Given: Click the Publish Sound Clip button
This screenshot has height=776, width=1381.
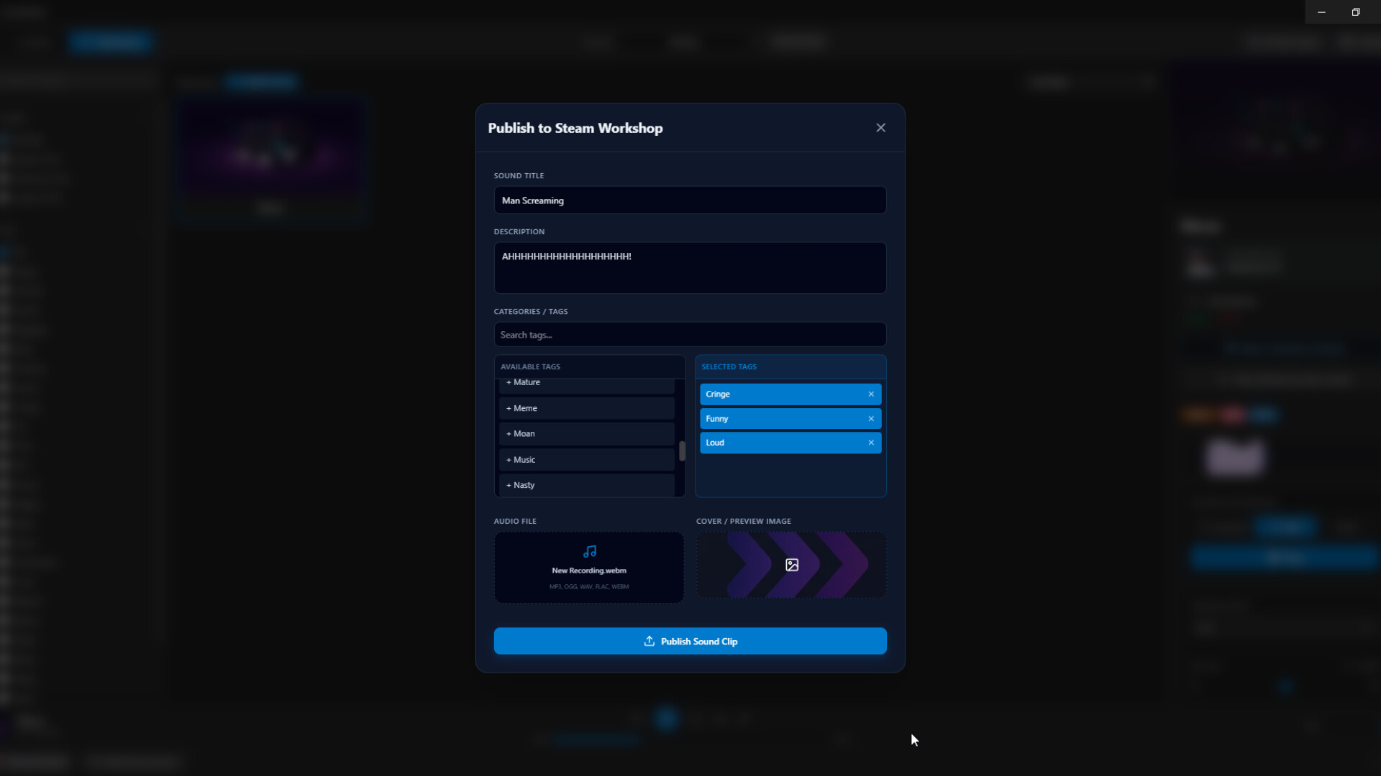Looking at the screenshot, I should [x=690, y=641].
